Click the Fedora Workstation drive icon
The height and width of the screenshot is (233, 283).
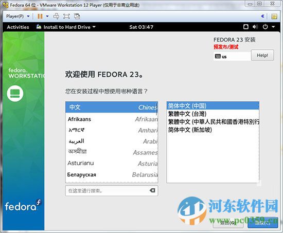pos(15,94)
